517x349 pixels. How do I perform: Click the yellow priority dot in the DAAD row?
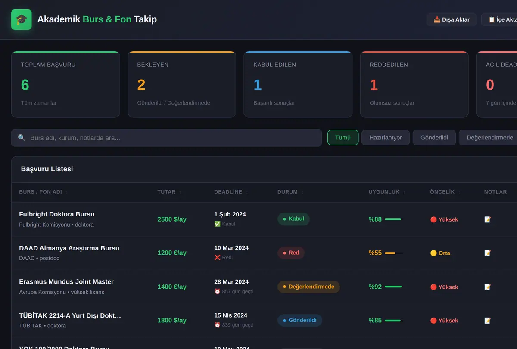433,253
